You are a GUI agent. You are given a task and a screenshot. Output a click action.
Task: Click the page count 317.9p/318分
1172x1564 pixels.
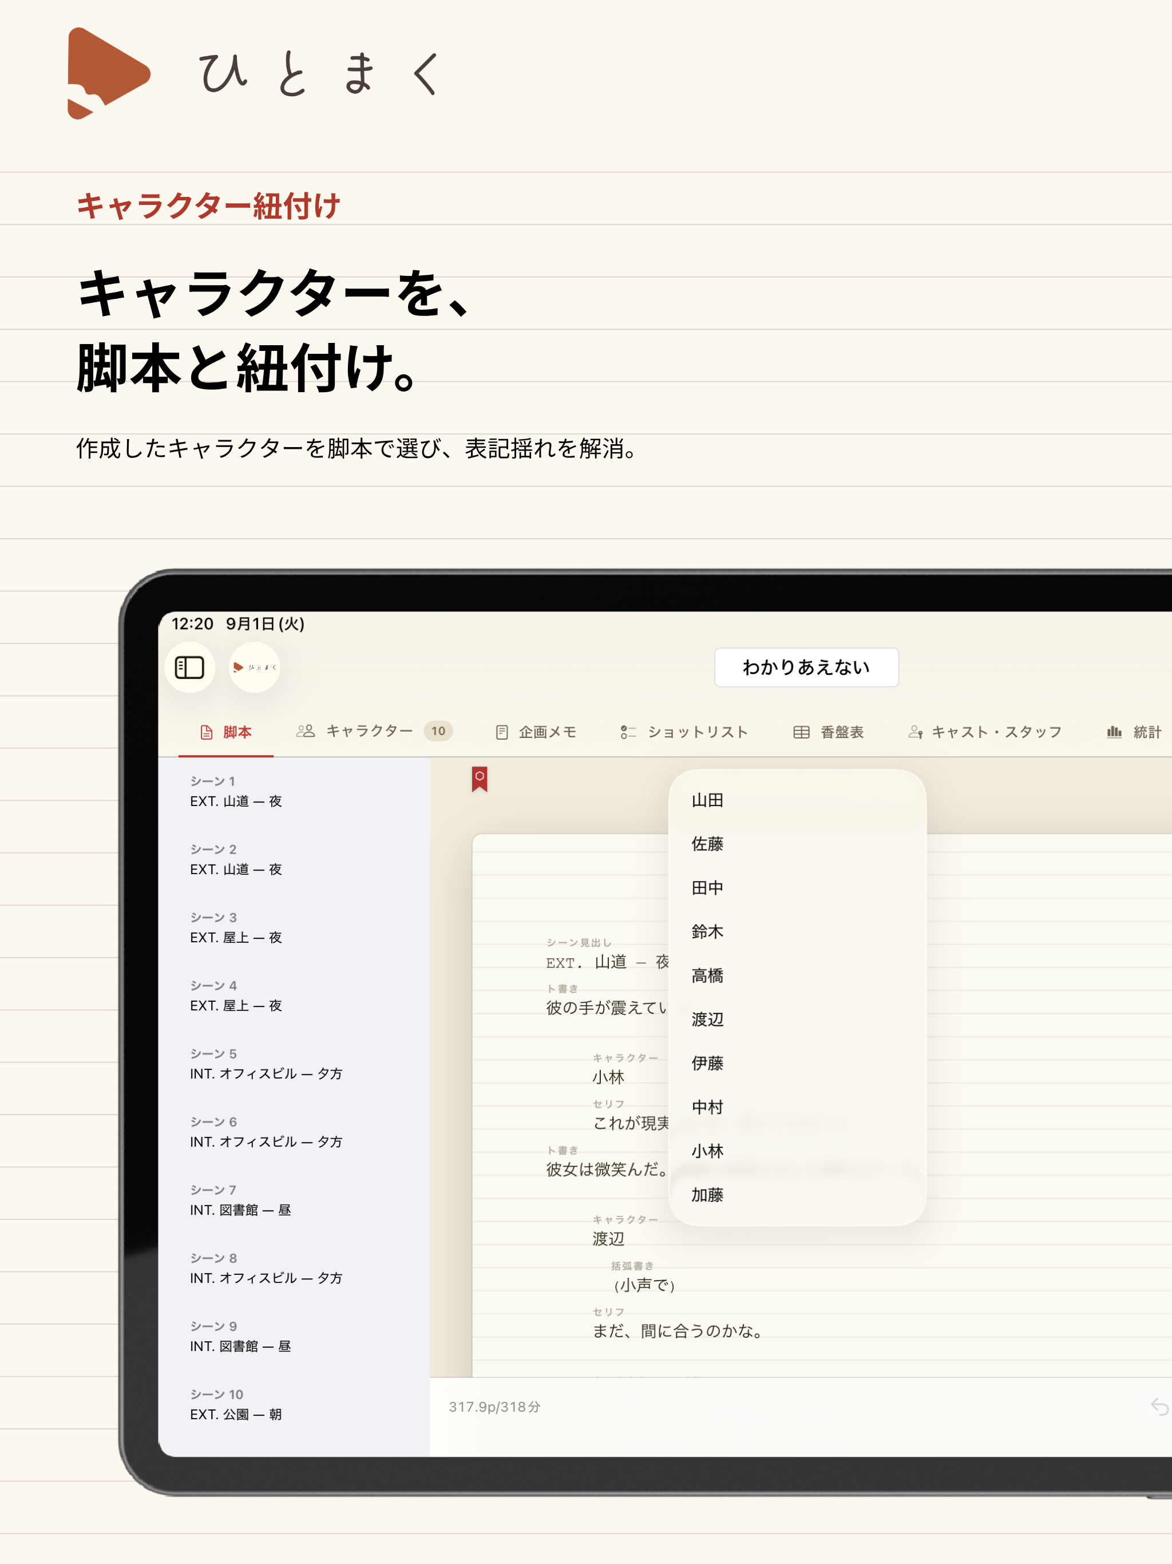coord(495,1407)
